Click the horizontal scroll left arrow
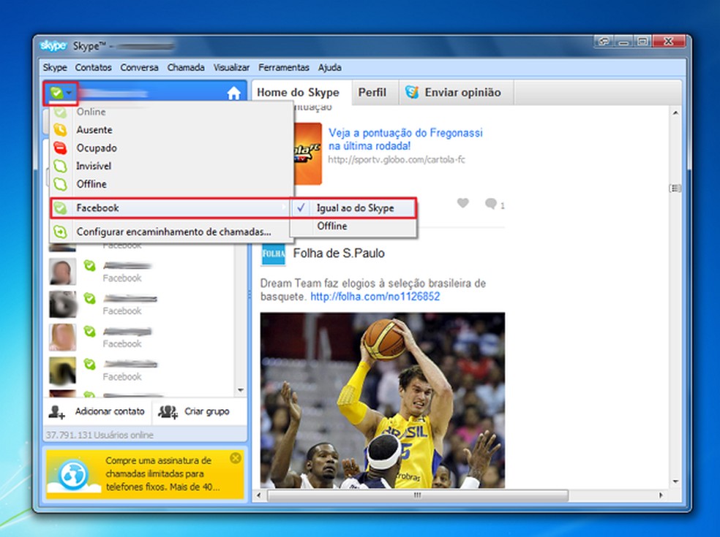 click(258, 495)
